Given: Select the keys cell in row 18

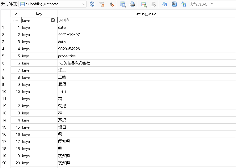Looking at the screenshot, I should coord(39,149).
